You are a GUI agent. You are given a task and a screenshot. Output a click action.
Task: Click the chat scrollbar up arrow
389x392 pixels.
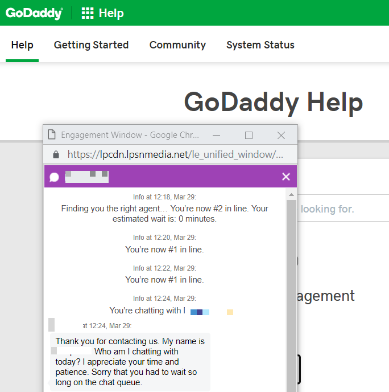point(291,194)
